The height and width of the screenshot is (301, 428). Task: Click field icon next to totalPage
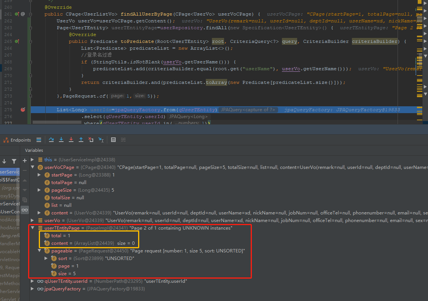tap(47, 183)
